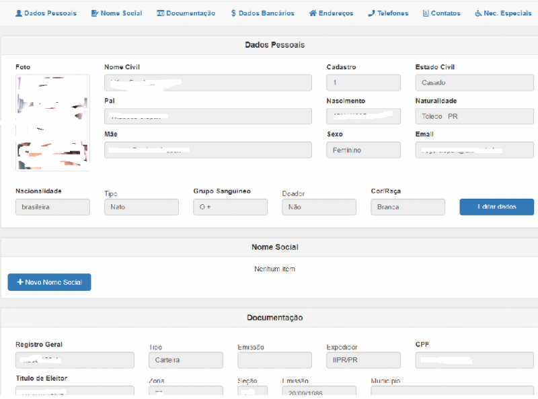Click the wheelchair icon for Nec. Especiais

[478, 13]
